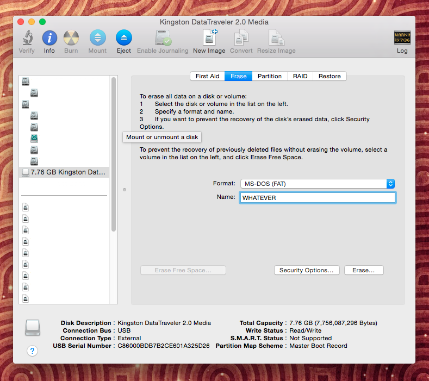Click the Burn disc icon
The width and height of the screenshot is (429, 381).
(x=71, y=38)
